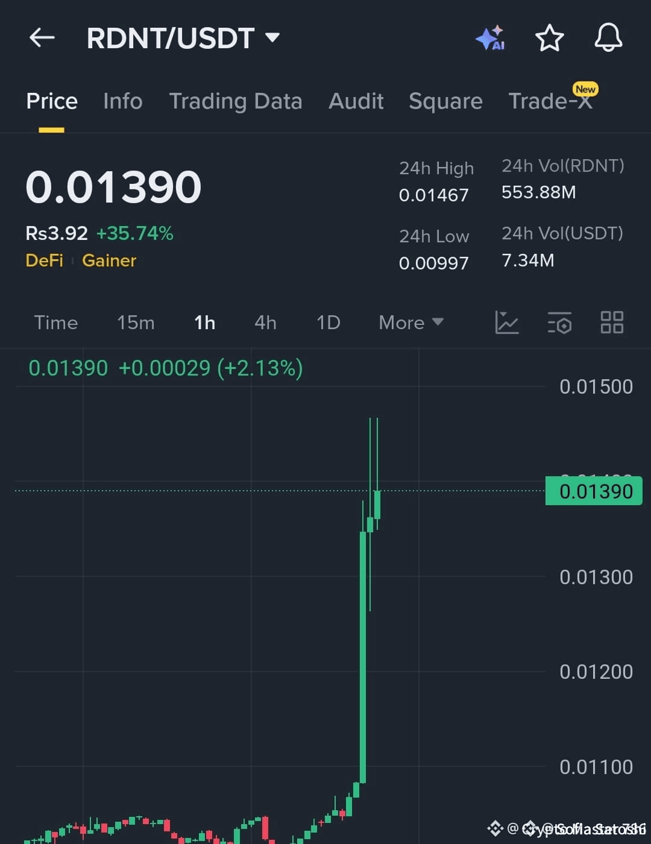Tap the 24h Low value 0.00997
Screen dimensions: 651x844
point(434,263)
